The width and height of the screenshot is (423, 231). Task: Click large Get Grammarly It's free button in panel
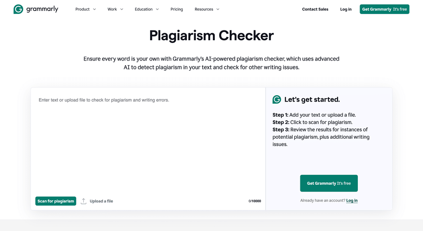pos(329,183)
